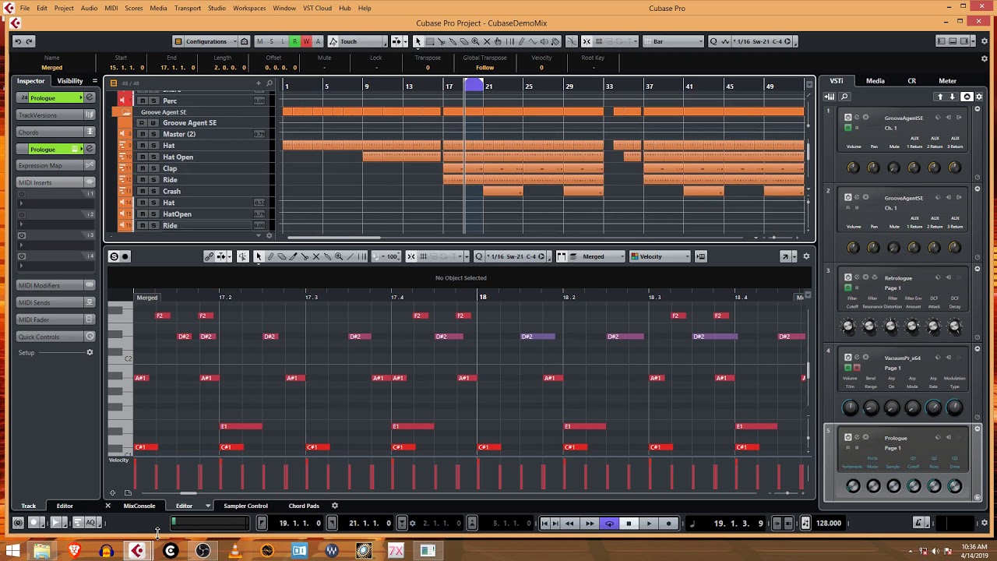Toggle Snap on/off in the project toolbar

[x=587, y=41]
